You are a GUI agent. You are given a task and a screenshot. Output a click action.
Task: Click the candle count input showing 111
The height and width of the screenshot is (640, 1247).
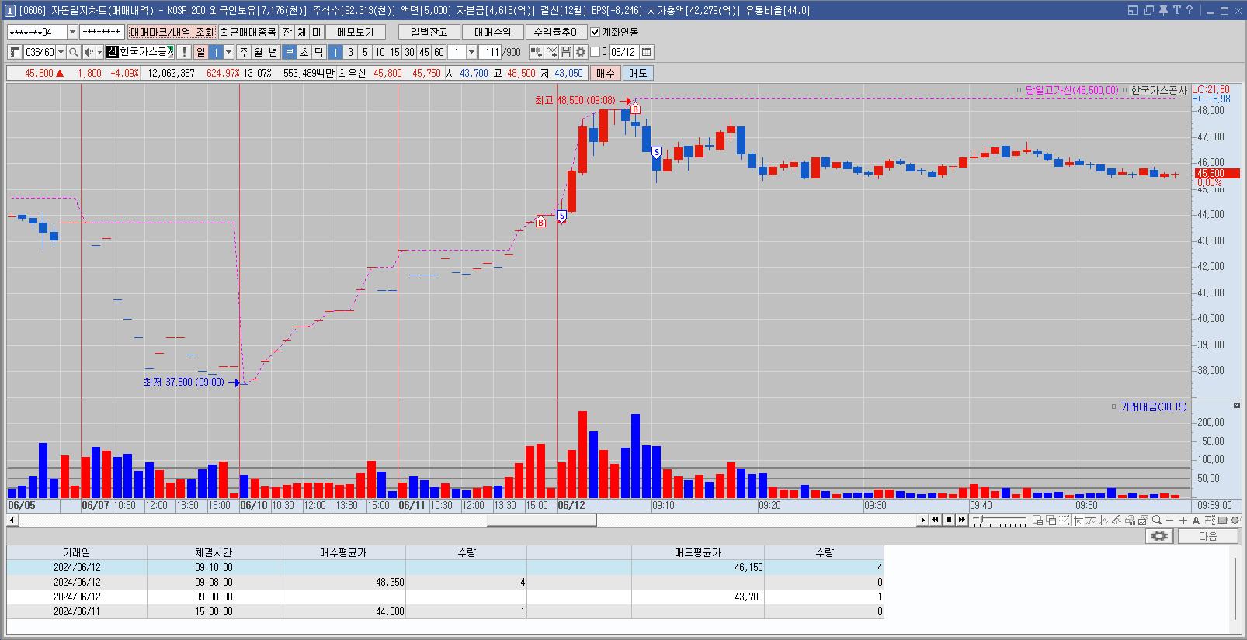pyautogui.click(x=490, y=52)
